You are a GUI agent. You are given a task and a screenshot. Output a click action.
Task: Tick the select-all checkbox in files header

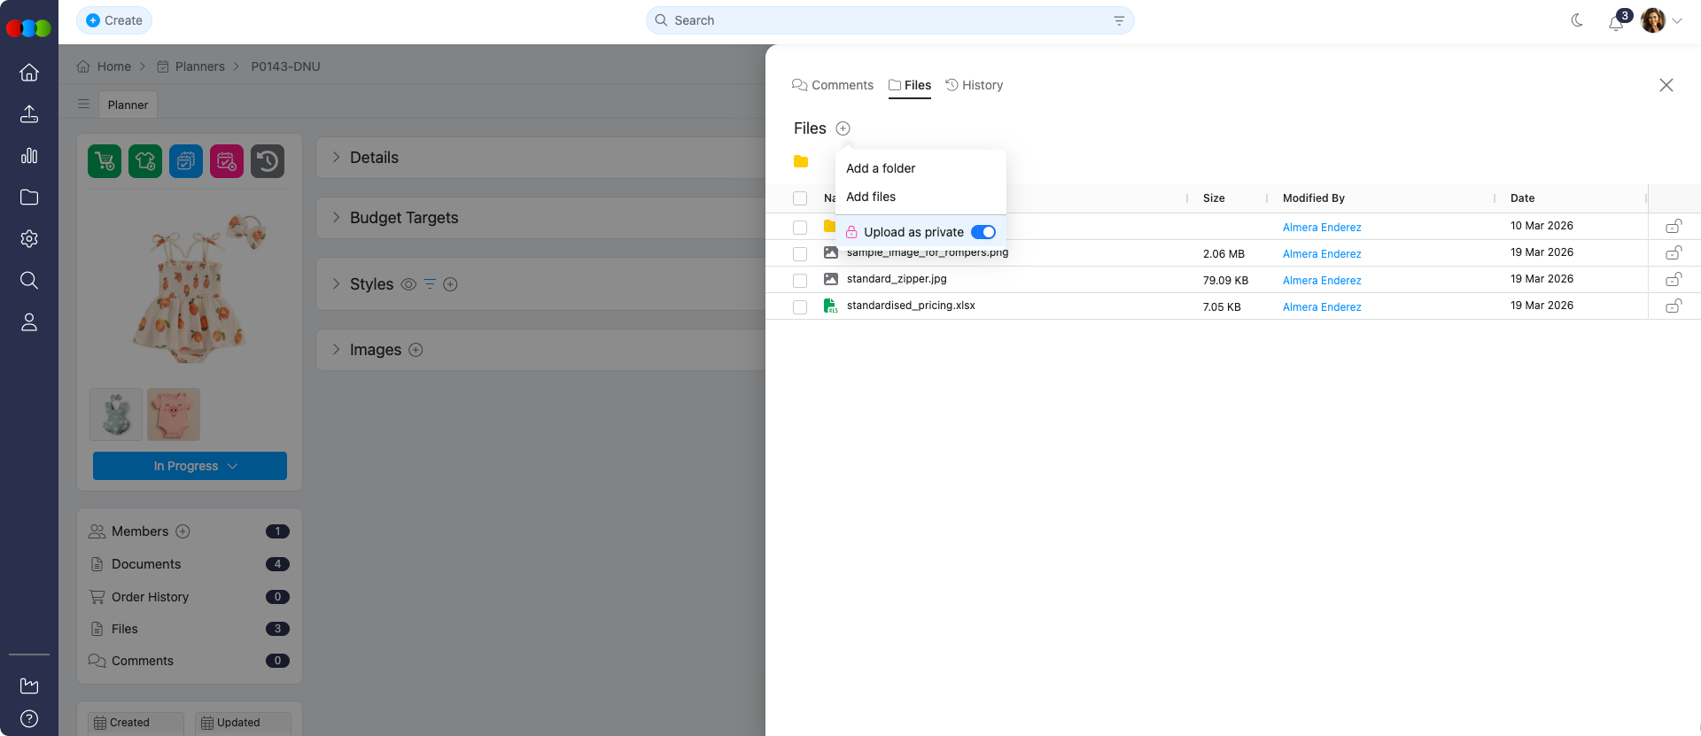click(x=800, y=198)
